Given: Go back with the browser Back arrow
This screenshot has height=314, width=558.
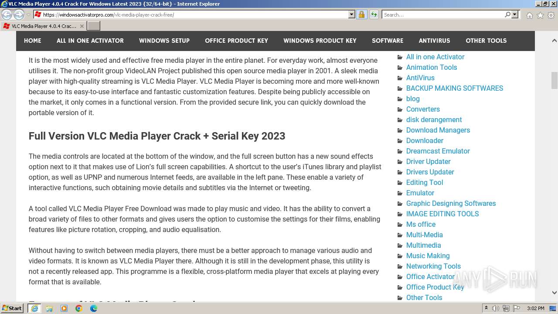Looking at the screenshot, I should click(x=7, y=15).
